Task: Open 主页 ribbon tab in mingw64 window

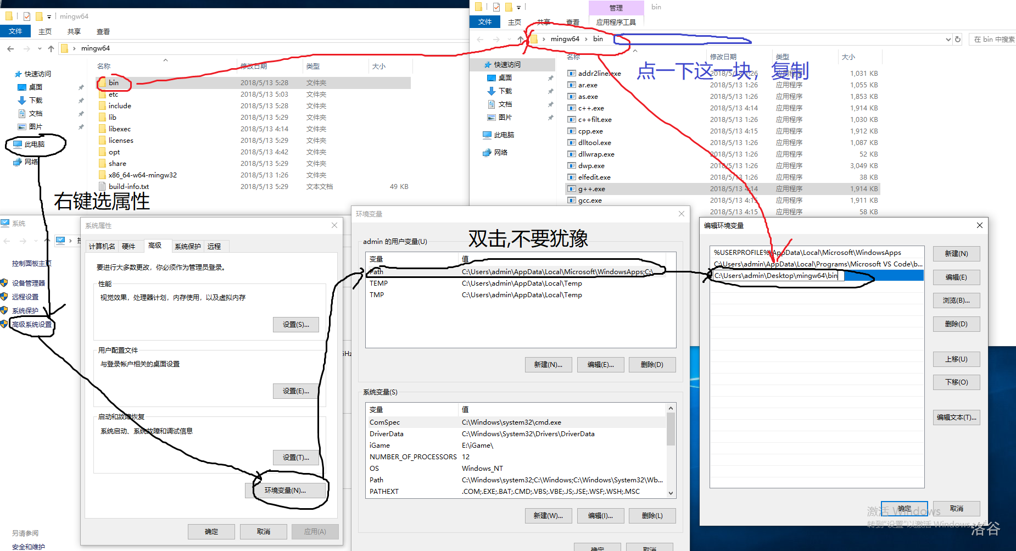Action: point(45,32)
